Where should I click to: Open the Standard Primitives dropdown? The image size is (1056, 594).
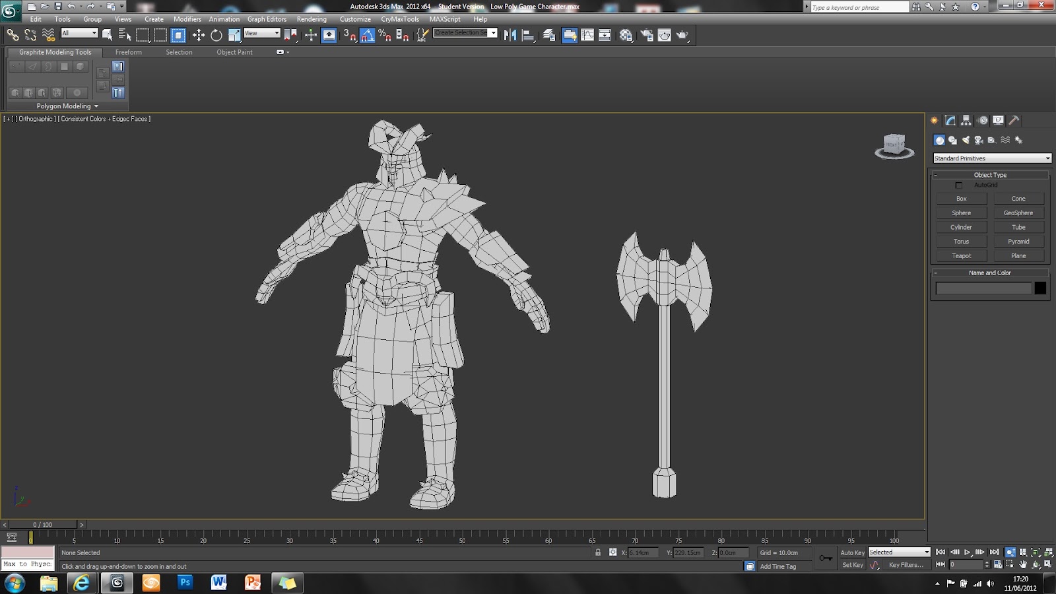[991, 158]
